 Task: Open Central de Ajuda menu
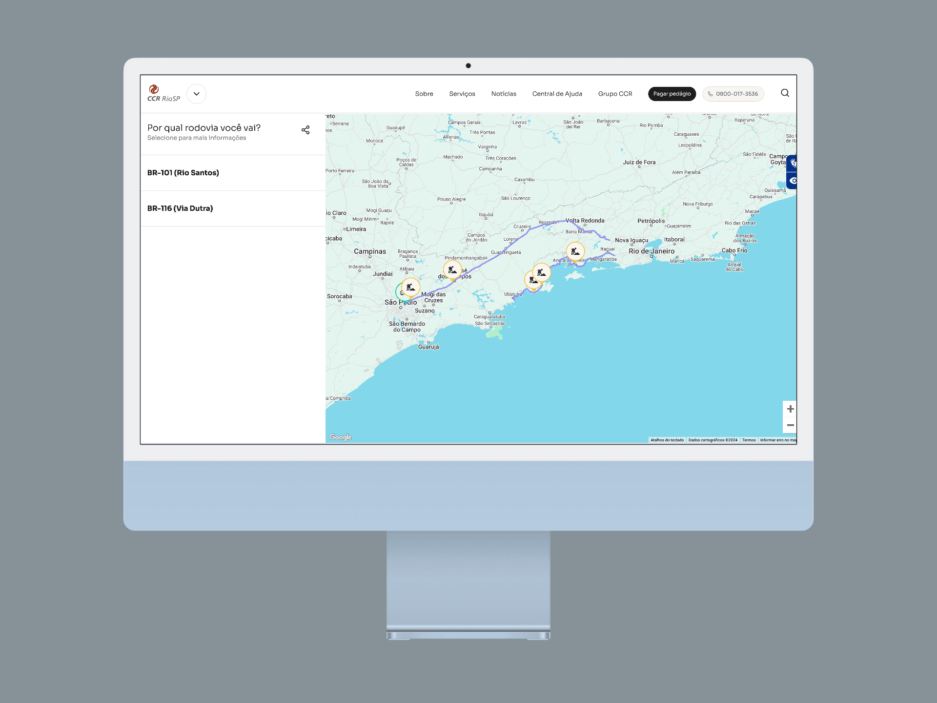[557, 94]
